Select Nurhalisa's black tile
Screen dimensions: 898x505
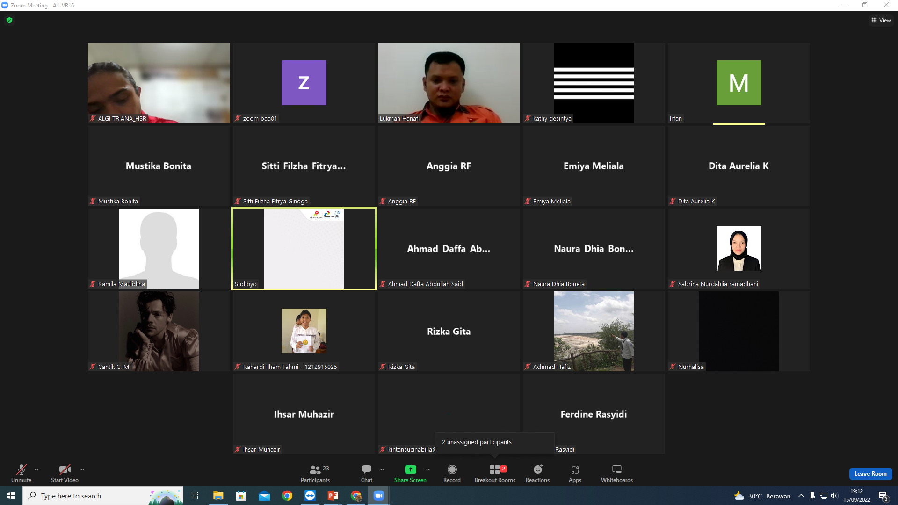[x=739, y=332]
